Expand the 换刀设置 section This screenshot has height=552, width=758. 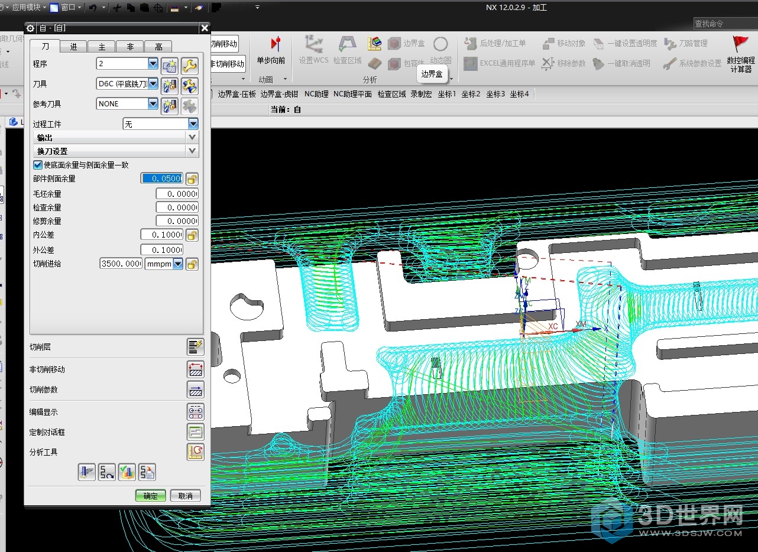click(x=116, y=151)
